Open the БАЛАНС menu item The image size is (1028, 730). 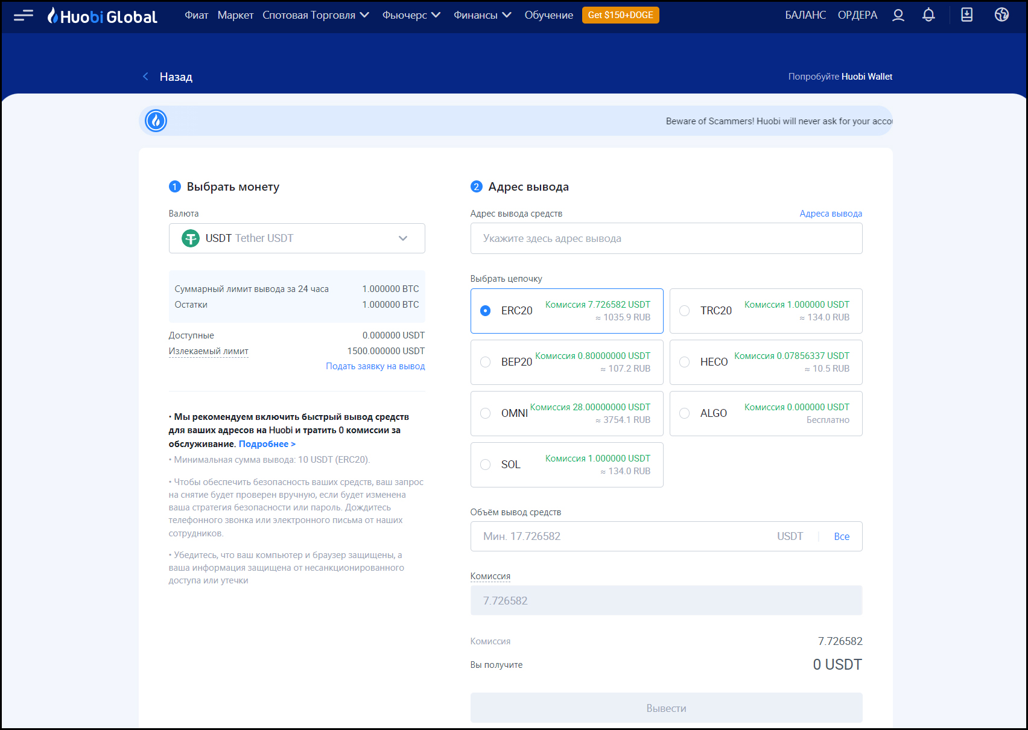pyautogui.click(x=805, y=15)
